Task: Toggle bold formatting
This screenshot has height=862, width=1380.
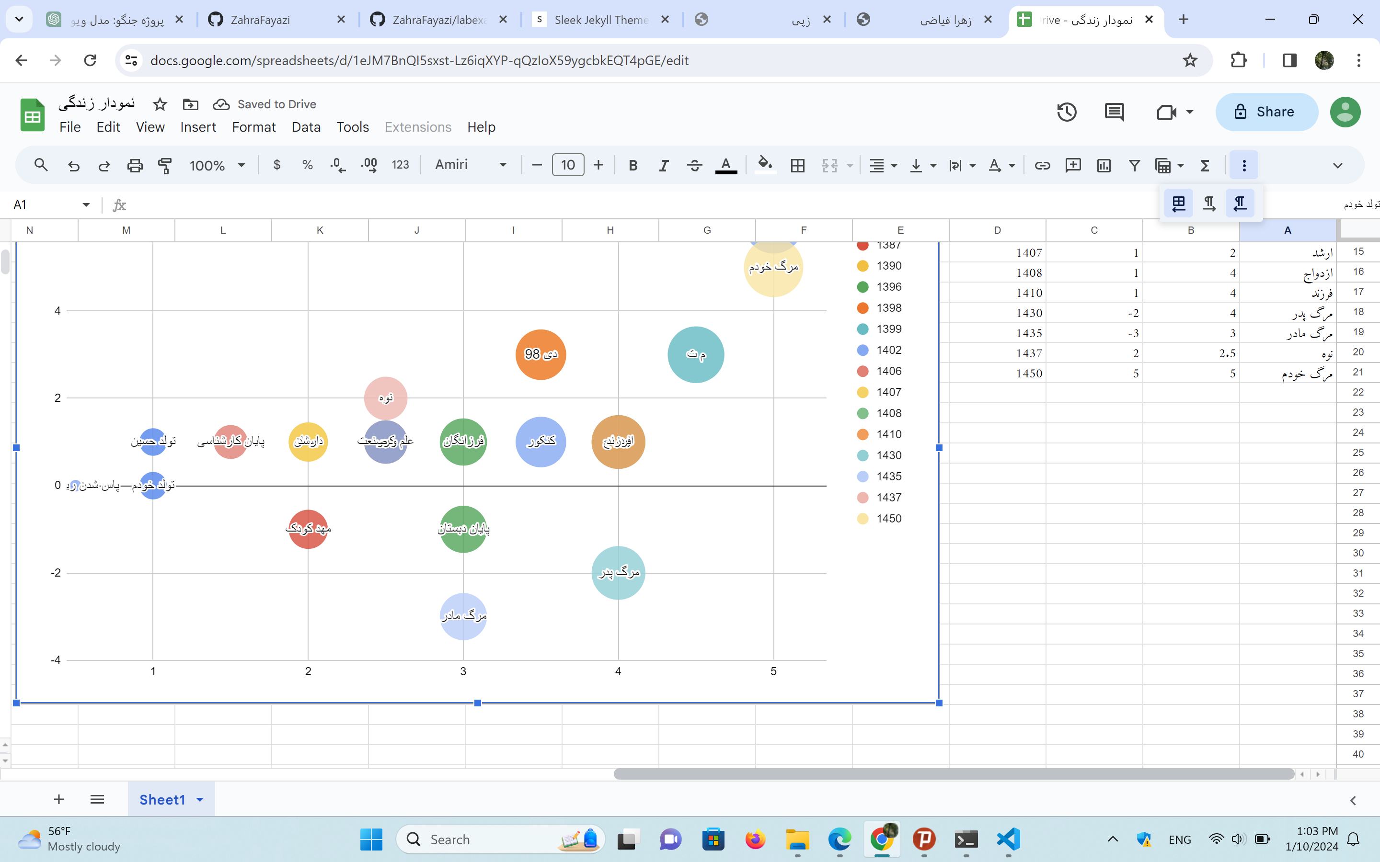Action: (632, 165)
